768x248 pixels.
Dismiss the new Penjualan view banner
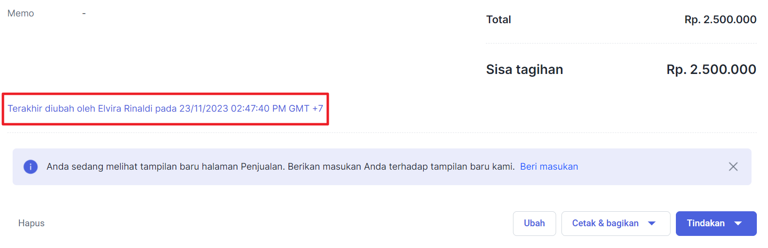point(733,167)
